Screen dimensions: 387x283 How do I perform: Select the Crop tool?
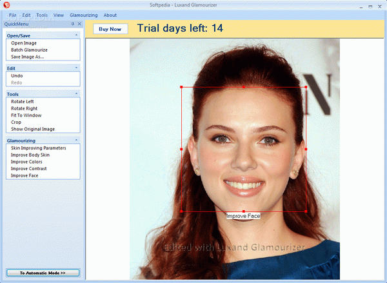(x=16, y=122)
